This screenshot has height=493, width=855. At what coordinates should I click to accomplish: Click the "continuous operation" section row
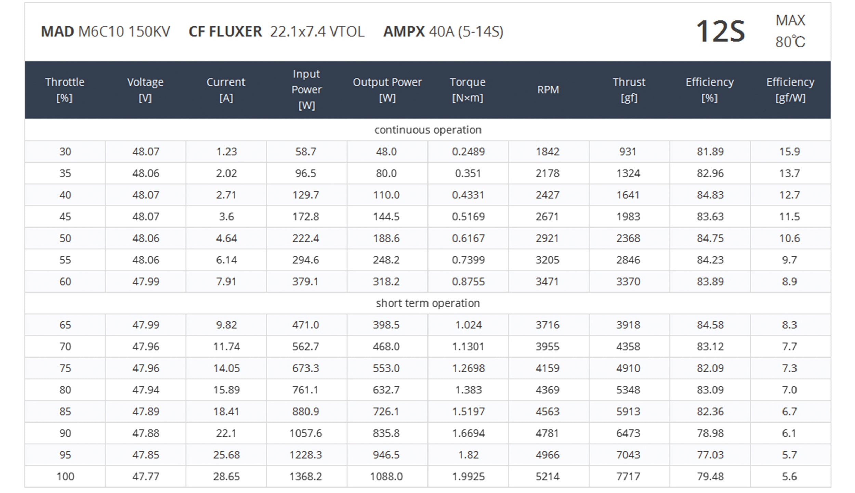428,130
